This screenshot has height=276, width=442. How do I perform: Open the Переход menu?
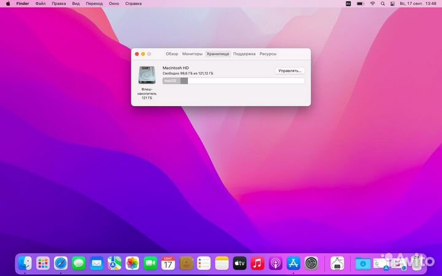click(x=94, y=4)
